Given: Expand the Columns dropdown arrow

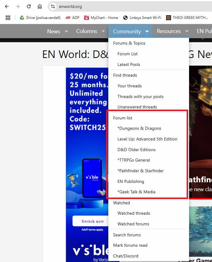Looking at the screenshot, I should pyautogui.click(x=103, y=31).
